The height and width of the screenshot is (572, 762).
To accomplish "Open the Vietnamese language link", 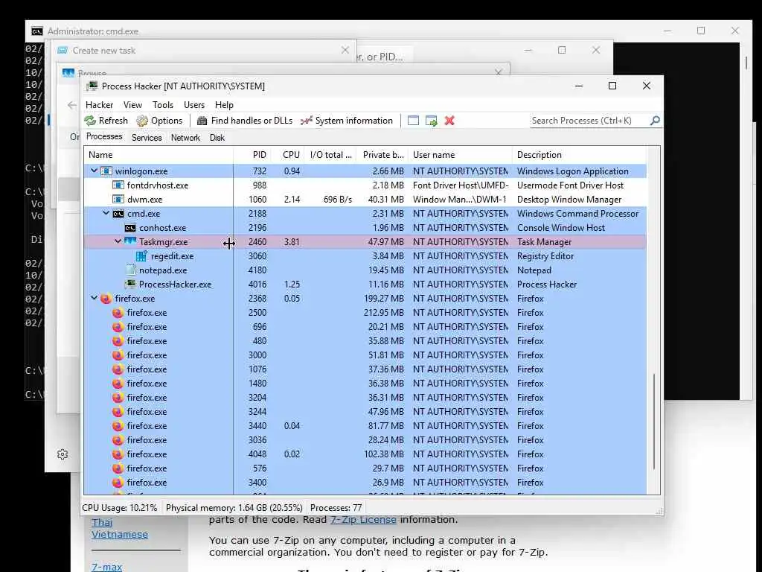I will 120,535.
